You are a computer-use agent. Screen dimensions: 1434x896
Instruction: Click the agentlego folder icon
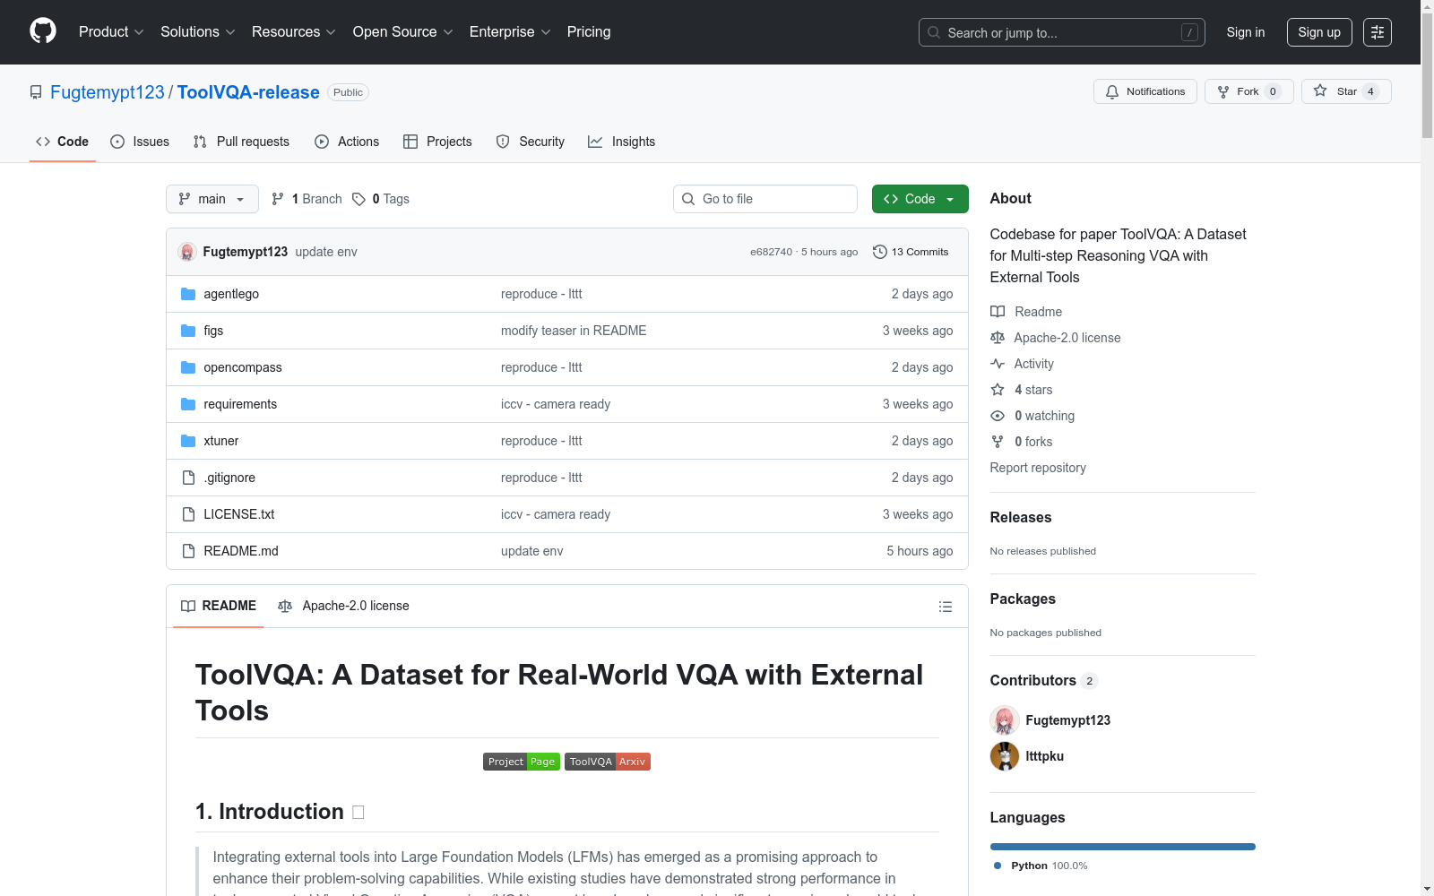(188, 294)
